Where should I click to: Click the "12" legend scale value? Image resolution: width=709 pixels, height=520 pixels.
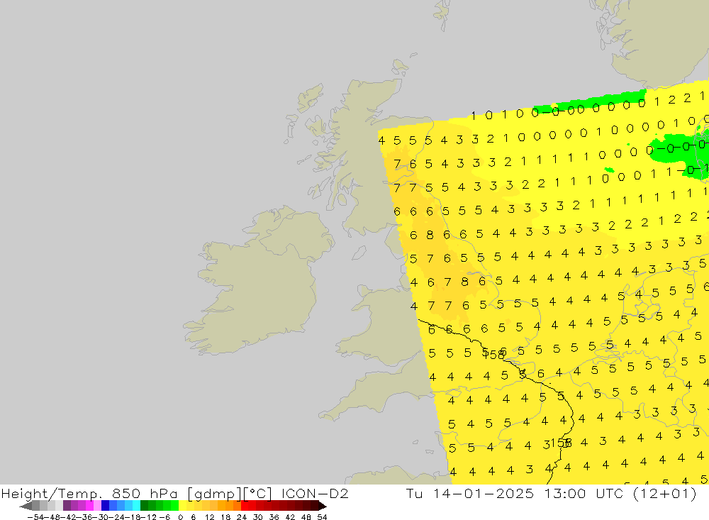tap(209, 516)
